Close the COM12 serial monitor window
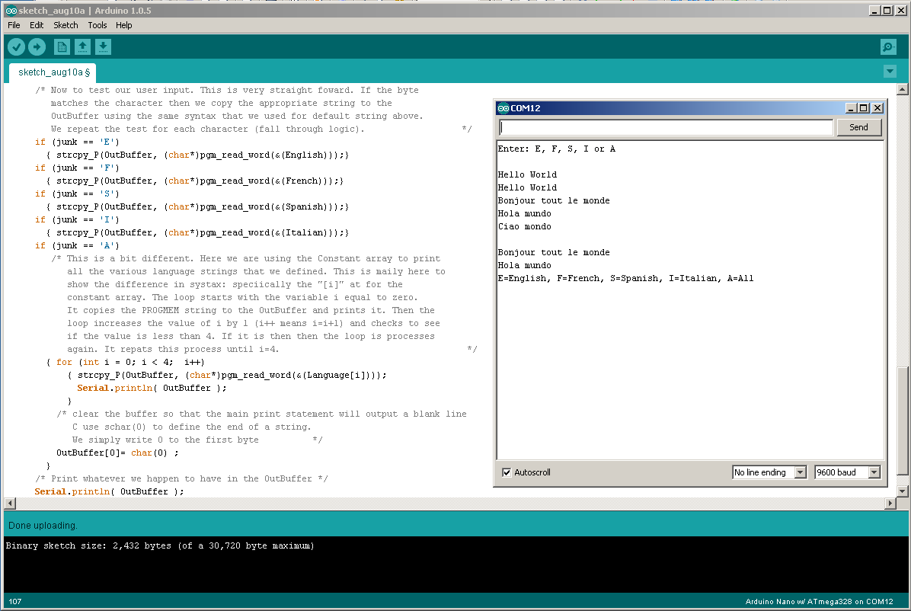 [877, 108]
